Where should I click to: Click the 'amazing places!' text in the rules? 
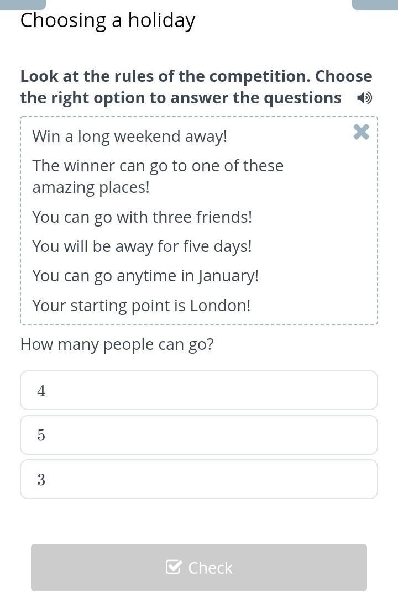click(91, 188)
